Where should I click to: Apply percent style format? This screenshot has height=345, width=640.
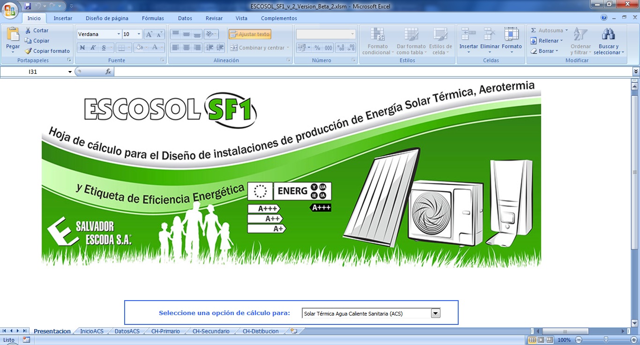pos(317,47)
